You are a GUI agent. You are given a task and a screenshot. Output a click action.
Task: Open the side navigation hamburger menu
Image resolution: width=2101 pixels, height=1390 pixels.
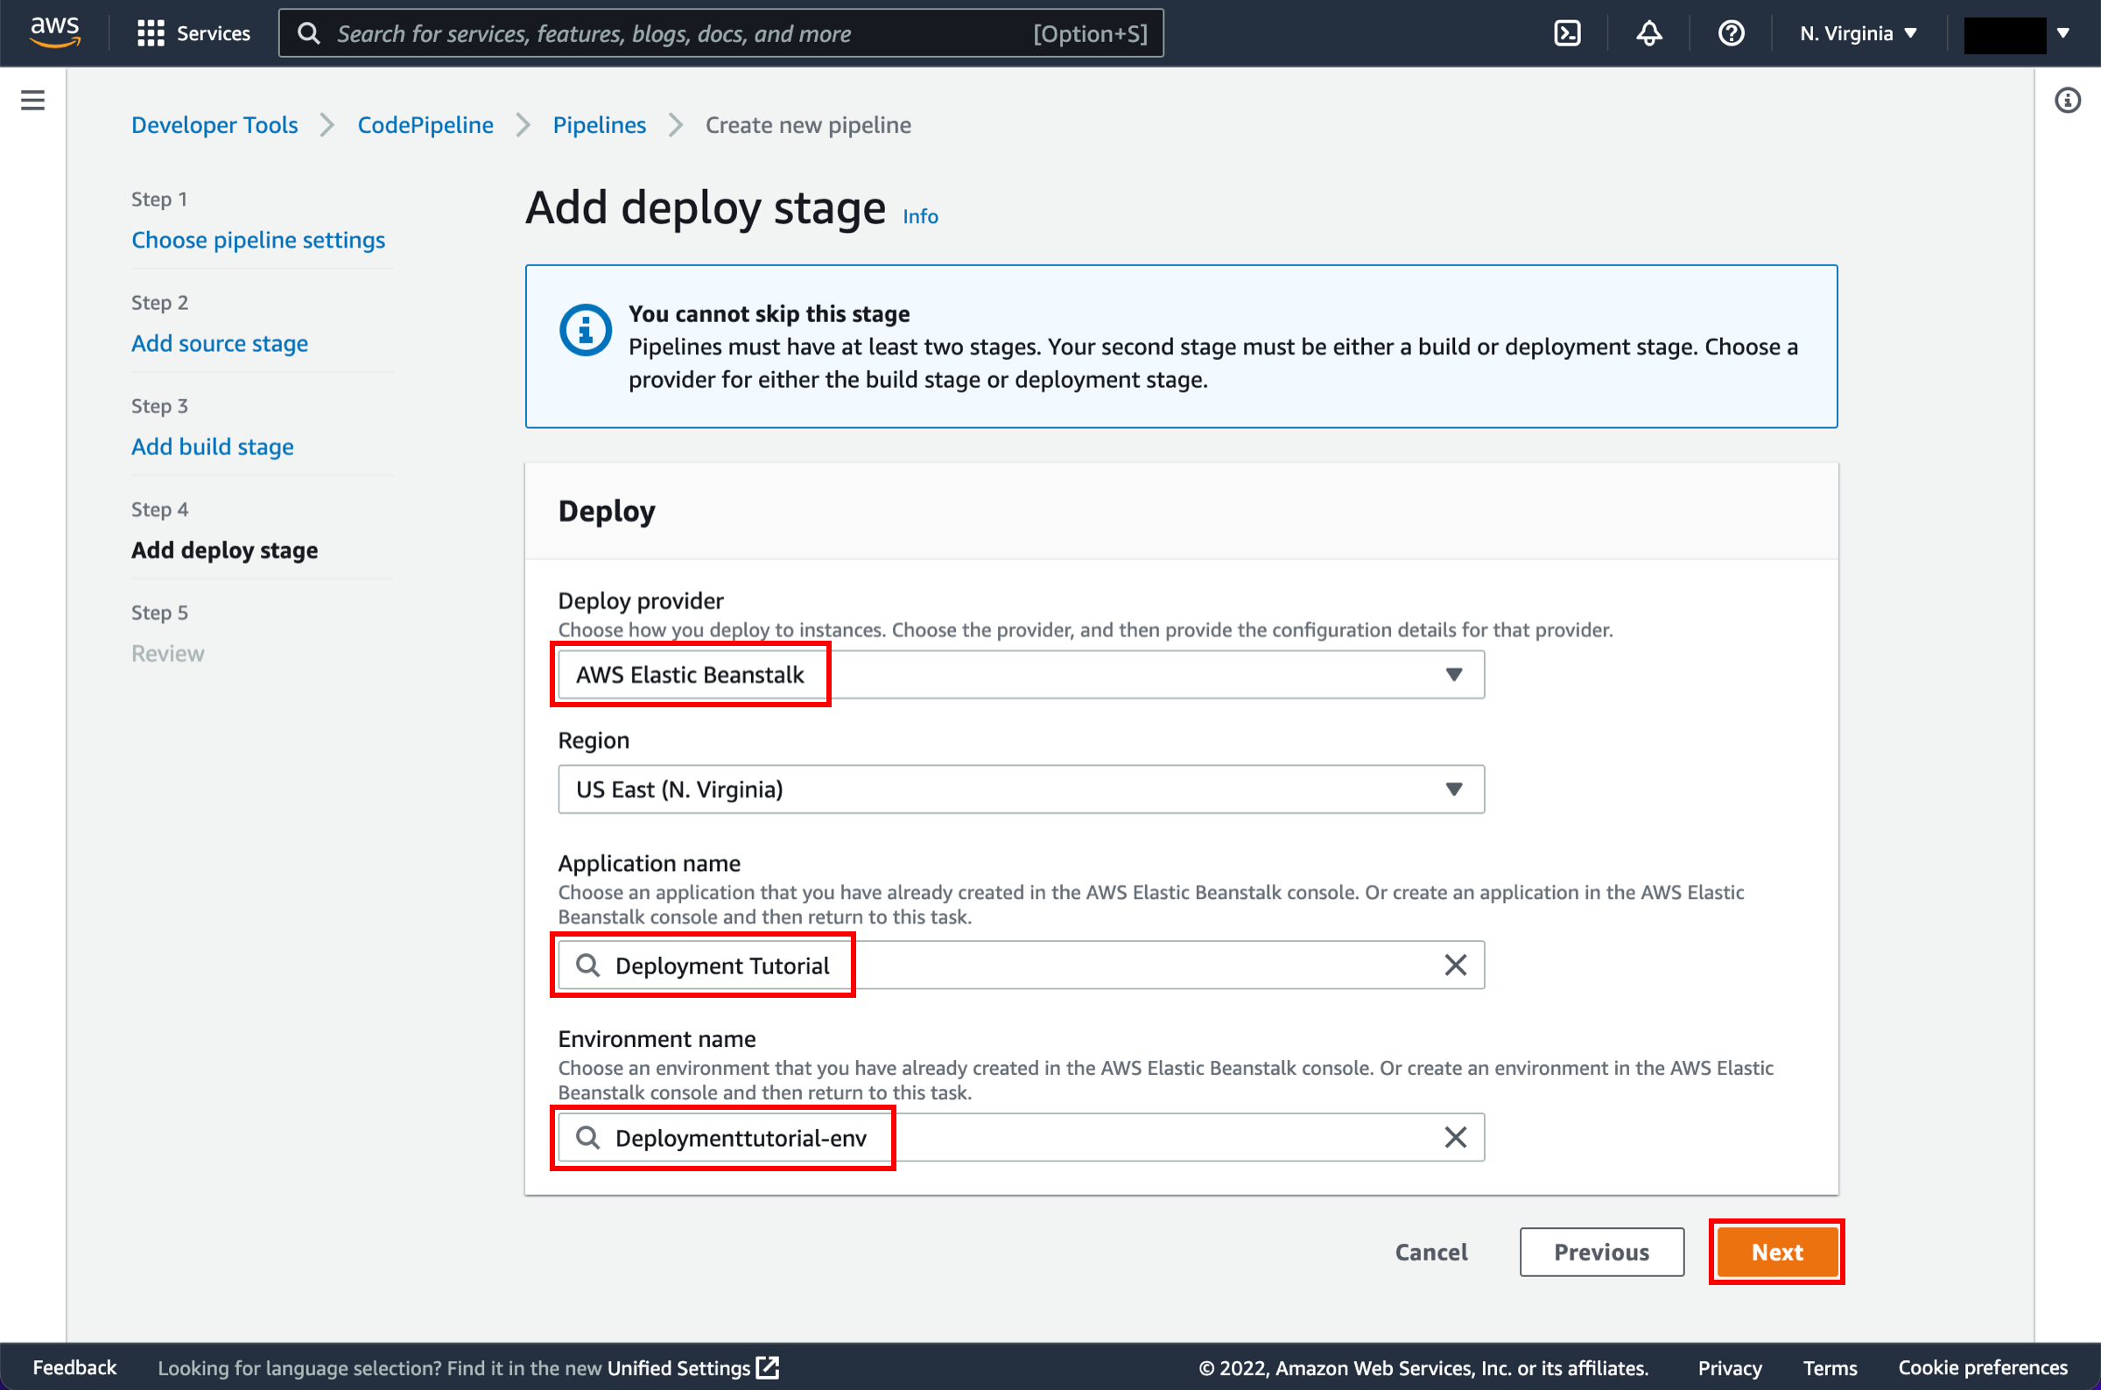(x=32, y=100)
